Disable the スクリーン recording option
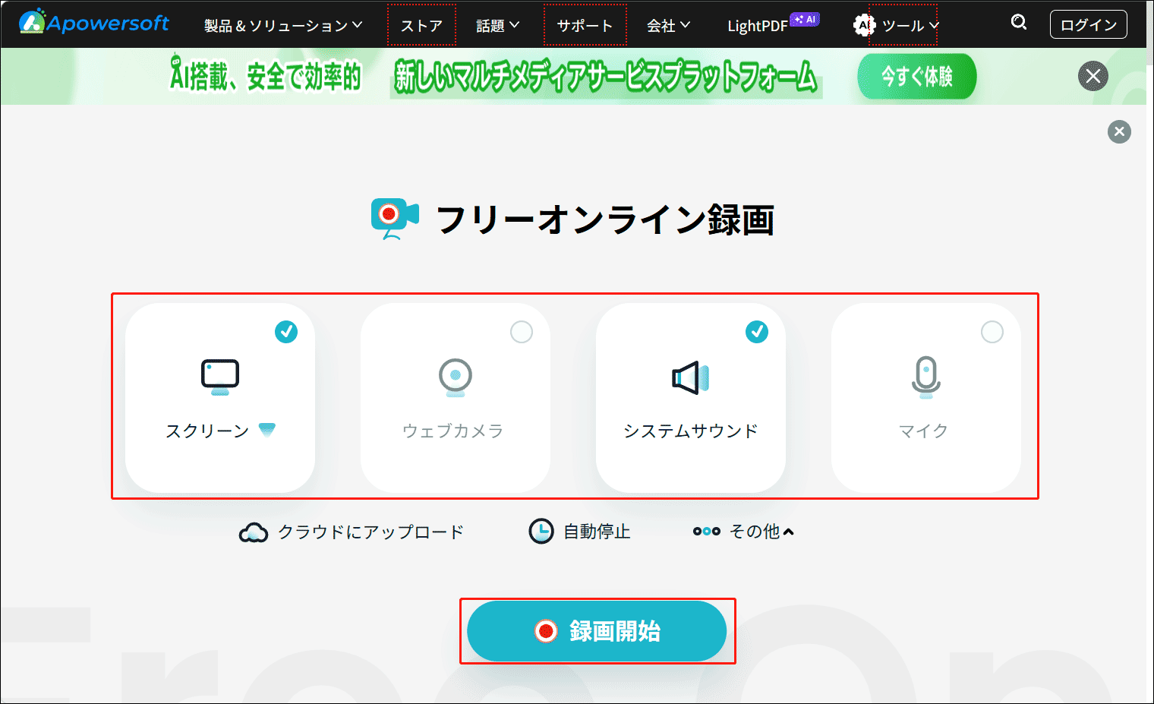This screenshot has width=1154, height=704. tap(287, 332)
